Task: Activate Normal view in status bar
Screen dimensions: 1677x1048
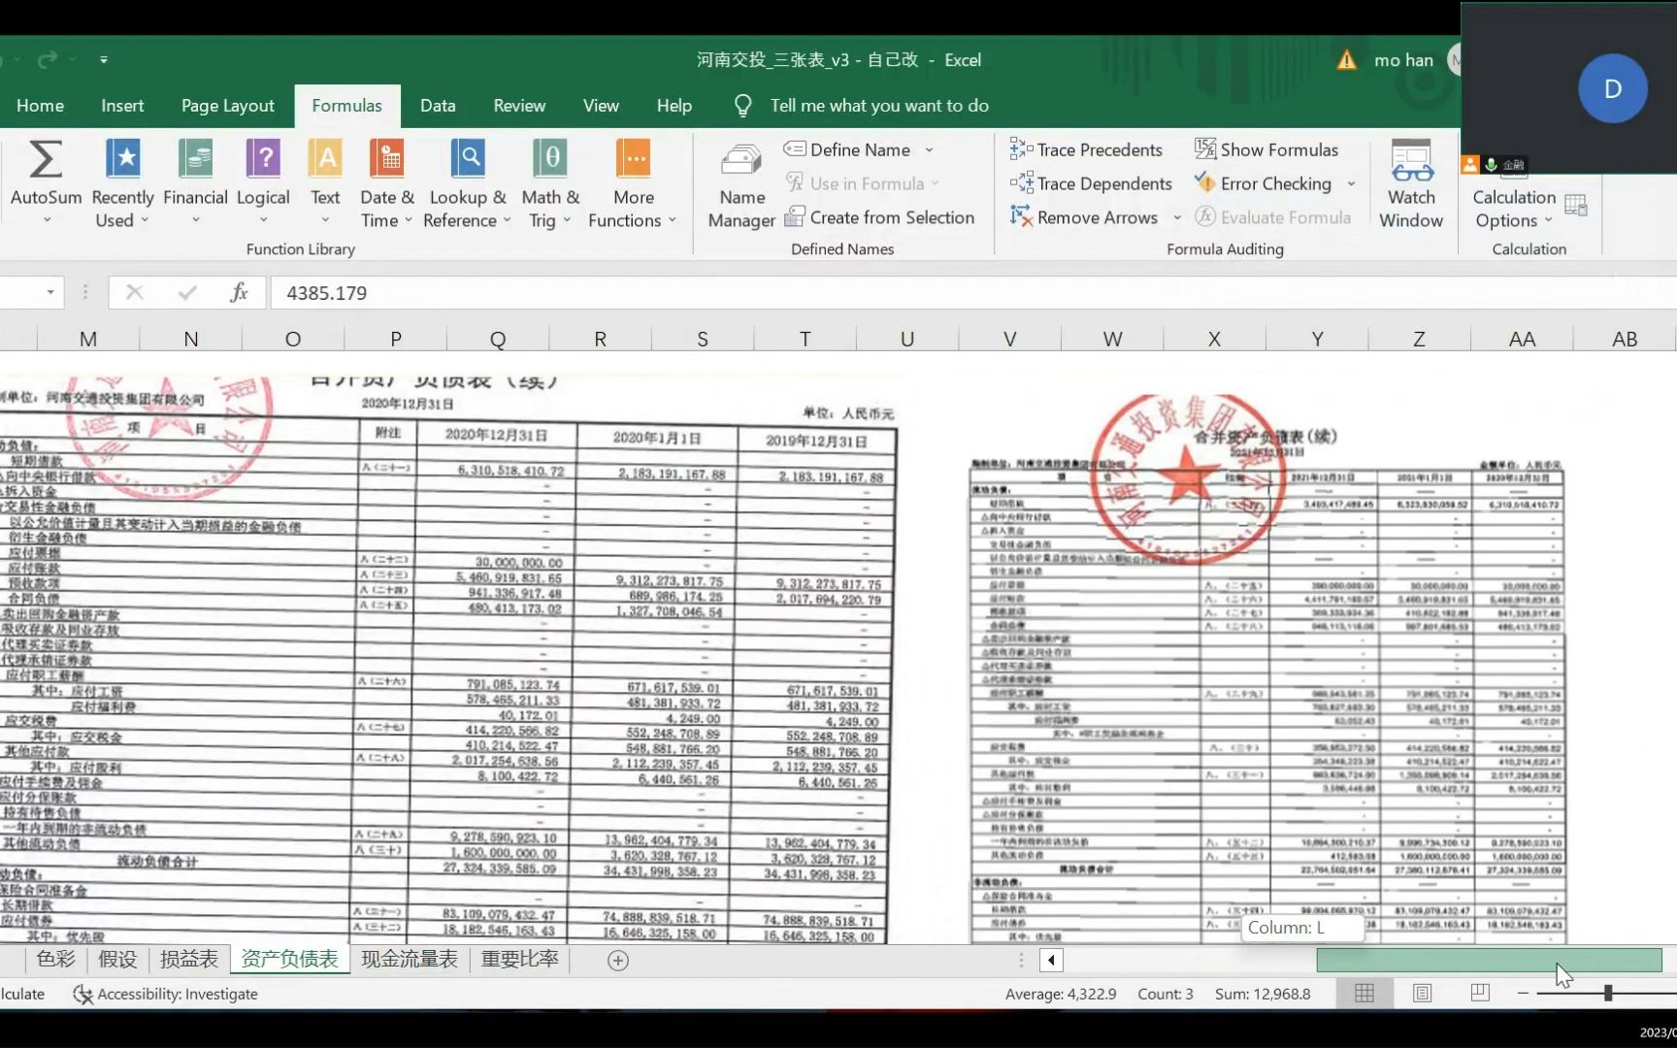Action: pyautogui.click(x=1364, y=993)
